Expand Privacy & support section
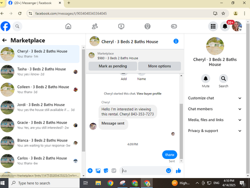Screen dimensions: 250x188 [214, 130]
